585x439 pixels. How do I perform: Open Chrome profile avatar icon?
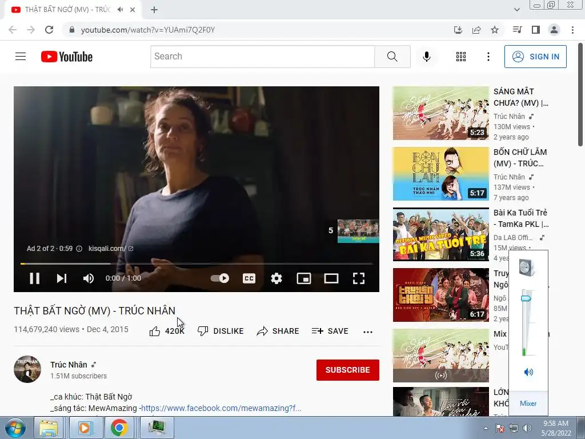tap(554, 30)
